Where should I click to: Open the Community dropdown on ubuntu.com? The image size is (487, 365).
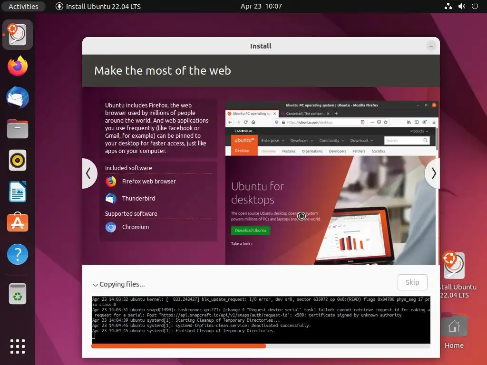click(331, 141)
